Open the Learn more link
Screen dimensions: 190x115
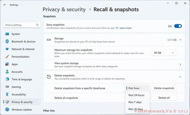(126, 28)
